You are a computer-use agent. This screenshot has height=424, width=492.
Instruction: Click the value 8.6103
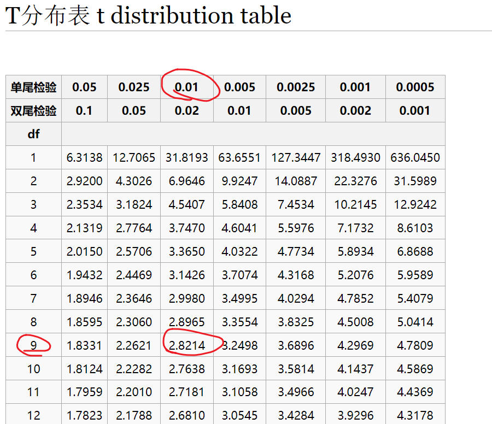coord(415,228)
